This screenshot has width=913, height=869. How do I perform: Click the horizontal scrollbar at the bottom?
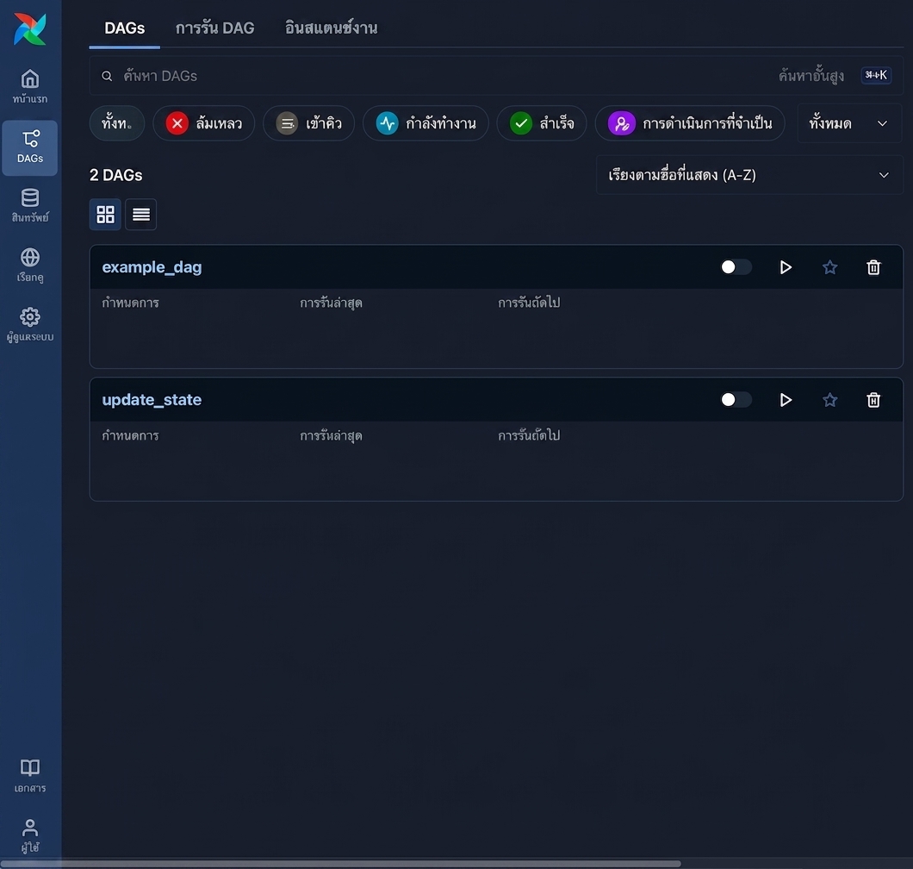340,864
